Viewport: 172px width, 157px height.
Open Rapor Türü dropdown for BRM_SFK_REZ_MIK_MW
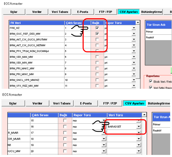pyautogui.click(x=134, y=86)
